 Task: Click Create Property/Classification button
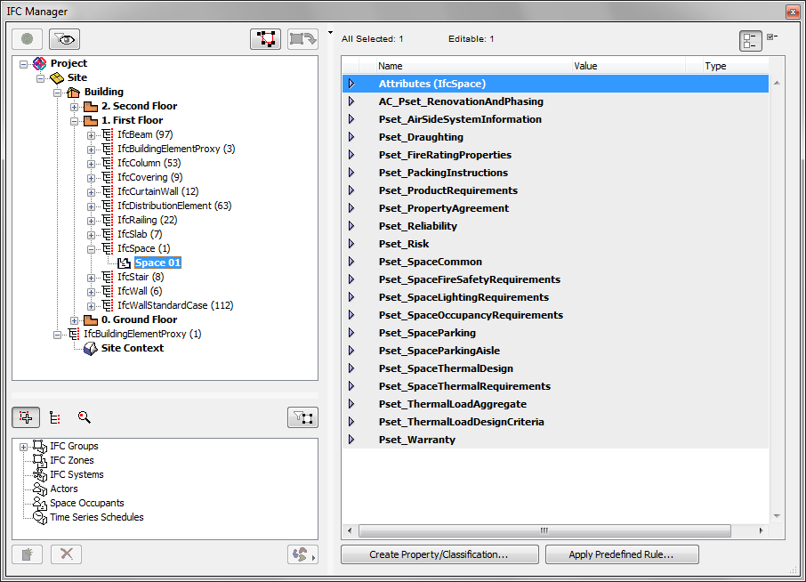click(x=439, y=554)
